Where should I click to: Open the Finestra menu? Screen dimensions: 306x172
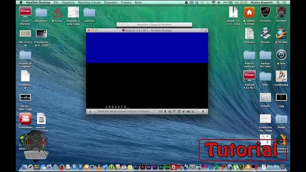coord(126,2)
